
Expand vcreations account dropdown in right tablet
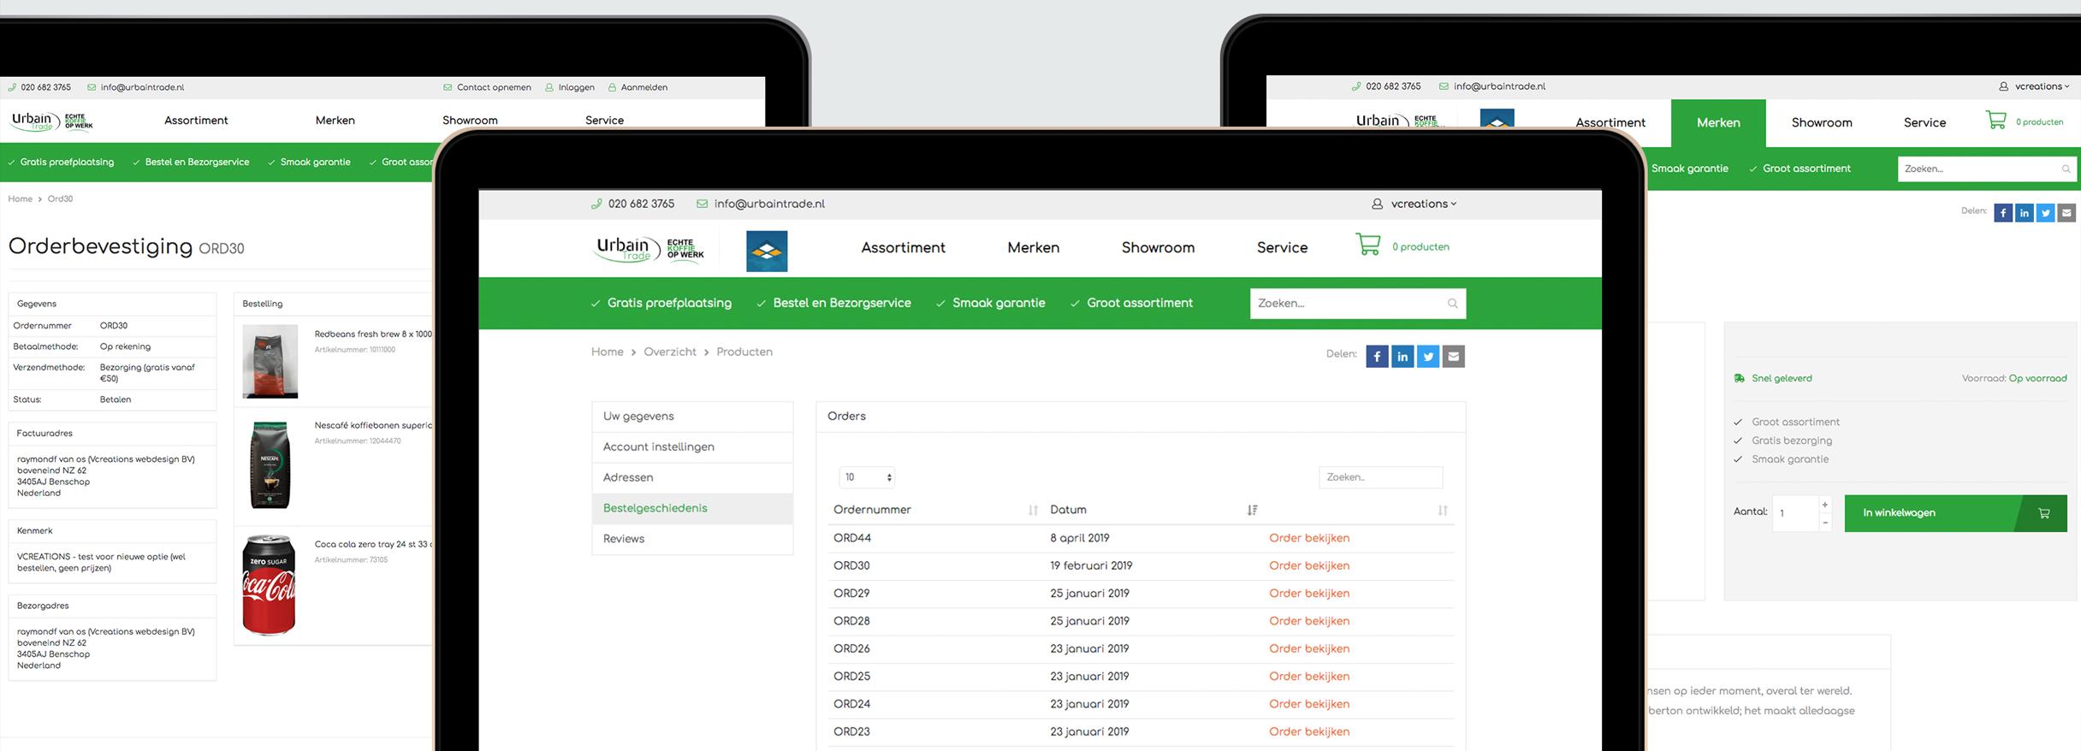(2042, 86)
